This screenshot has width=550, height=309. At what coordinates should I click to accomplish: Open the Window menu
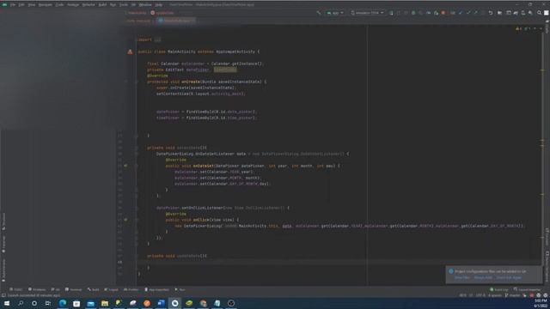coord(145,5)
